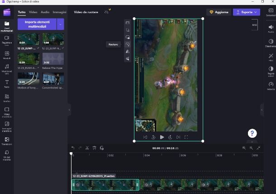276x194 pixels.
Task: Click the Clipchamp logo icon
Action: pyautogui.click(x=7, y=12)
